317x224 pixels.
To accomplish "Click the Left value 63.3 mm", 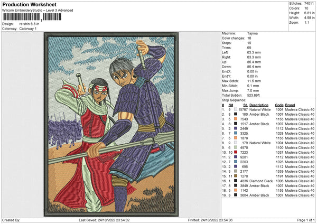I will (x=254, y=52).
